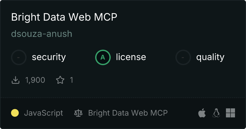This screenshot has height=129, width=246.
Task: Select the license label beside the A badge
Action: [131, 57]
